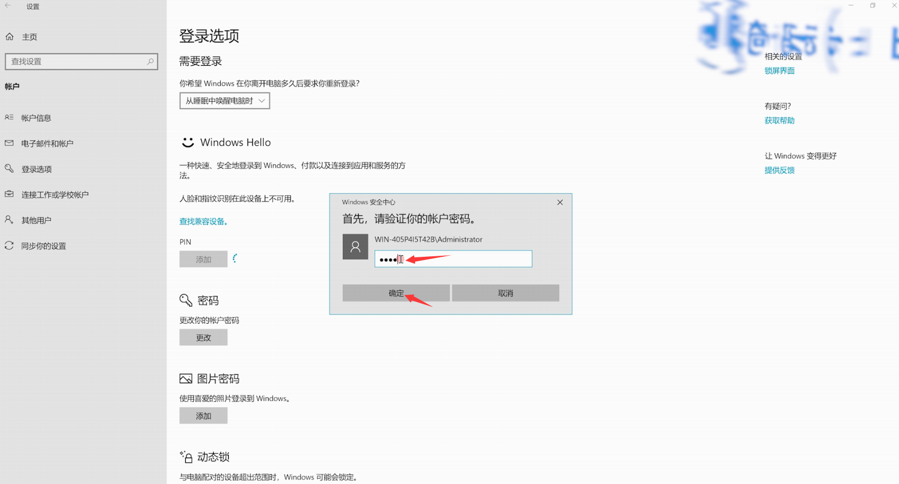Click the 登录选项 key icon
This screenshot has width=899, height=484.
[9, 169]
